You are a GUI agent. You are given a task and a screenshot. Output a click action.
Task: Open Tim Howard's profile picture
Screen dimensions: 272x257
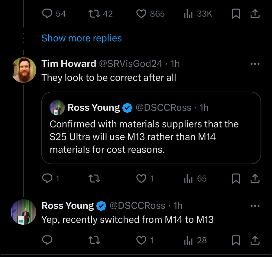[24, 70]
